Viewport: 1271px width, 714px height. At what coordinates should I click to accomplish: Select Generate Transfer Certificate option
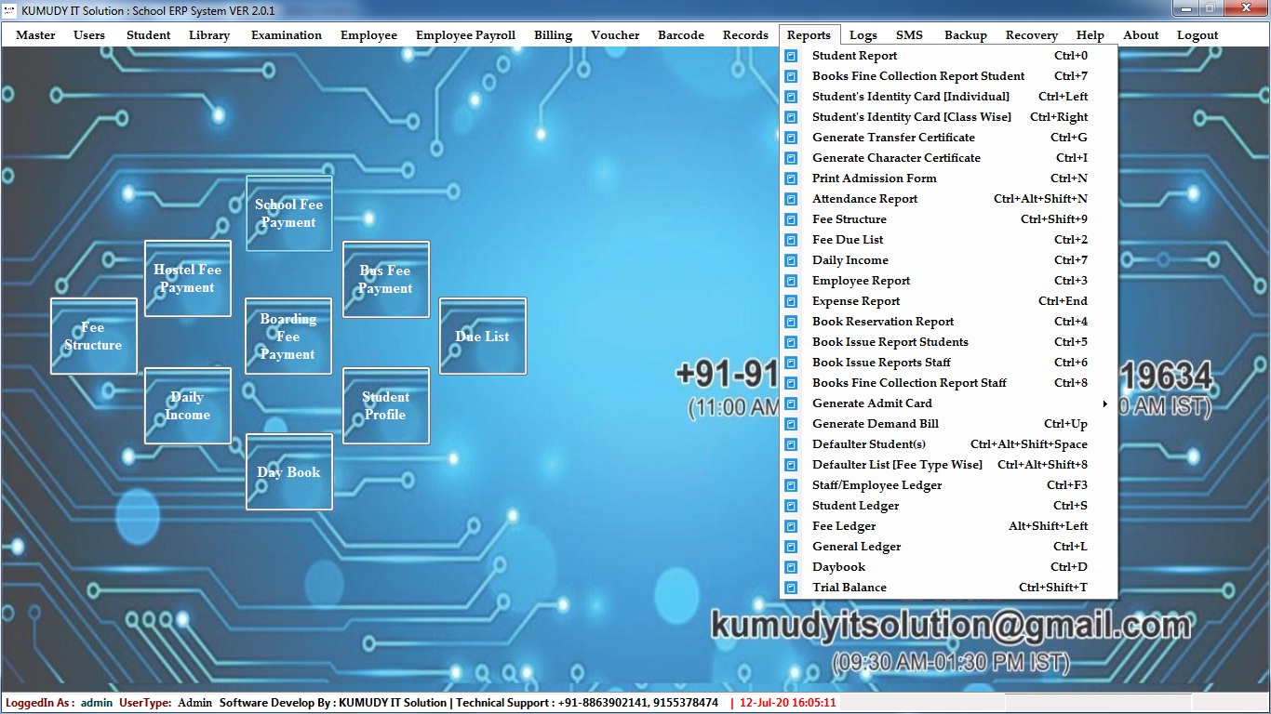(x=893, y=138)
